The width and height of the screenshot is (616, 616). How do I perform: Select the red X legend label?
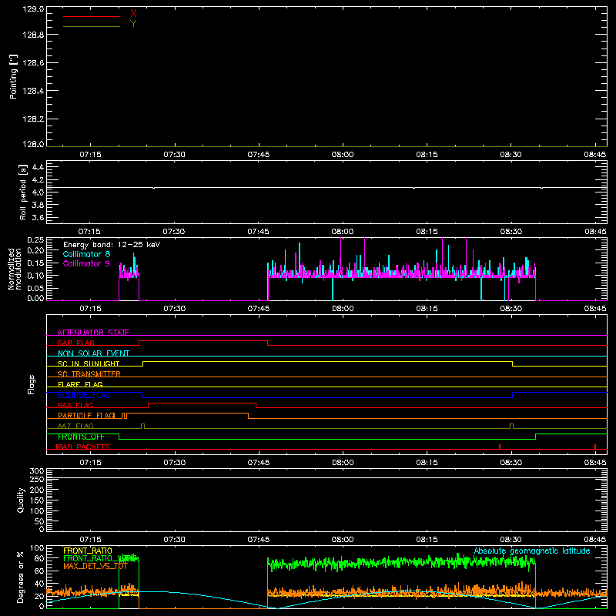tap(133, 13)
